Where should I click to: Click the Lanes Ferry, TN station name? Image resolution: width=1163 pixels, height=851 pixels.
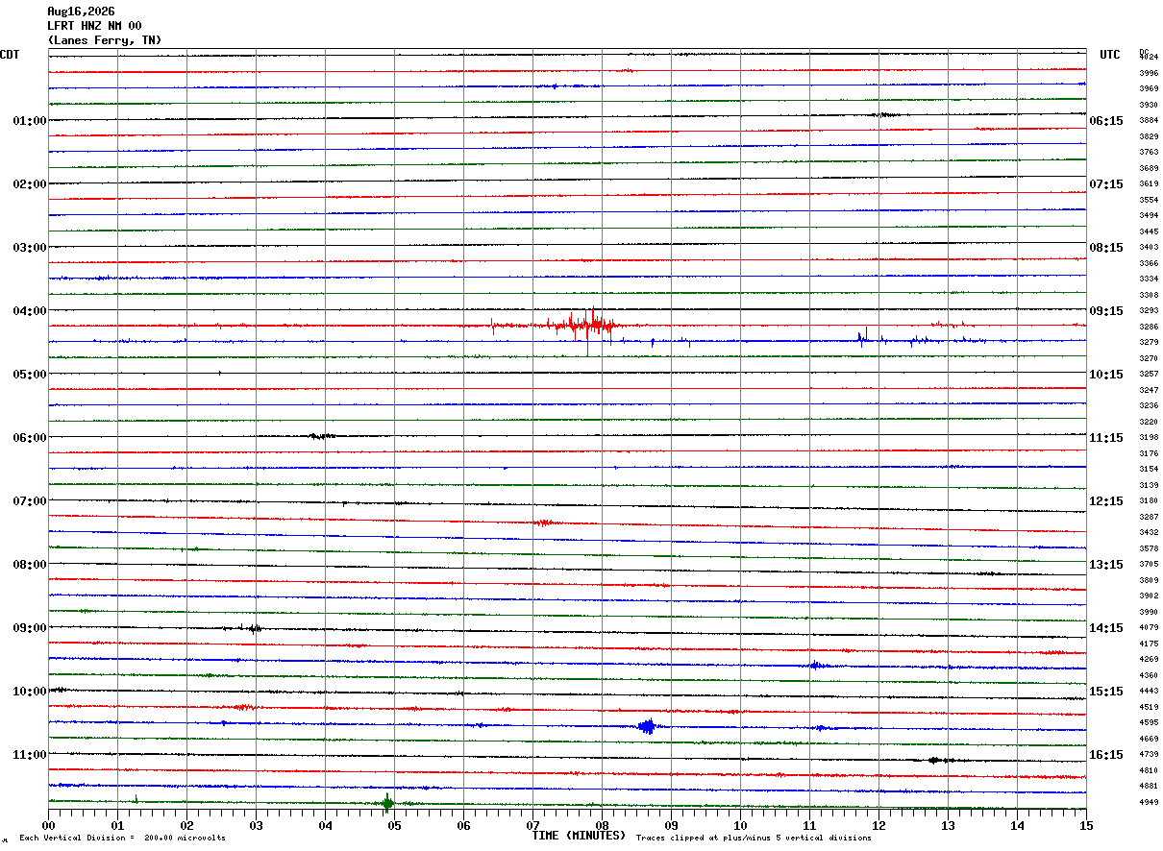click(x=105, y=40)
